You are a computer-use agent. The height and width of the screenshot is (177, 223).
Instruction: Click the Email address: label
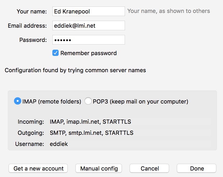[27, 26]
